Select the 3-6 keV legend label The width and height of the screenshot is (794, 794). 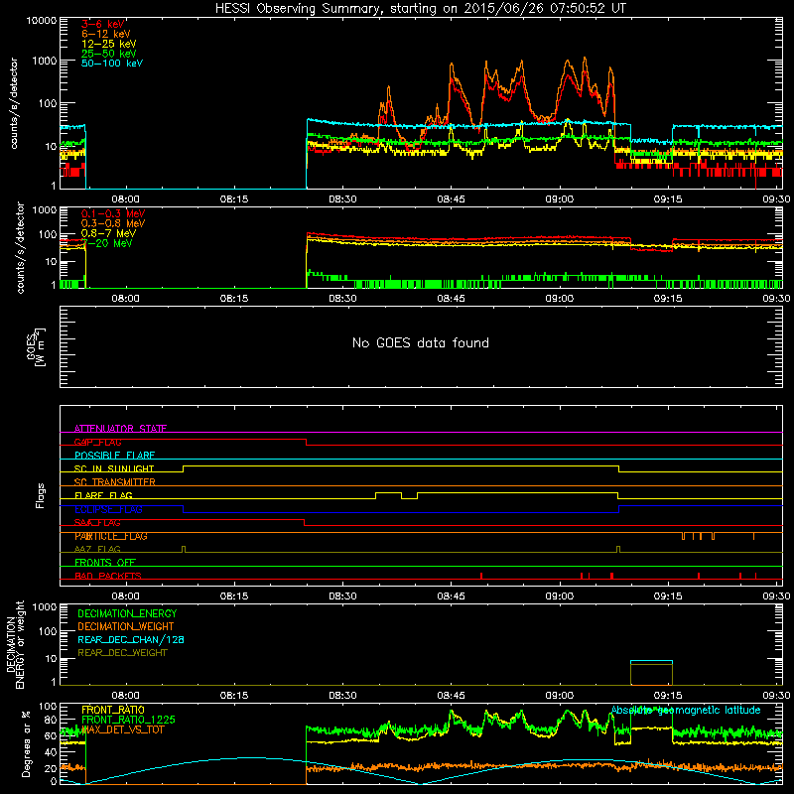103,24
